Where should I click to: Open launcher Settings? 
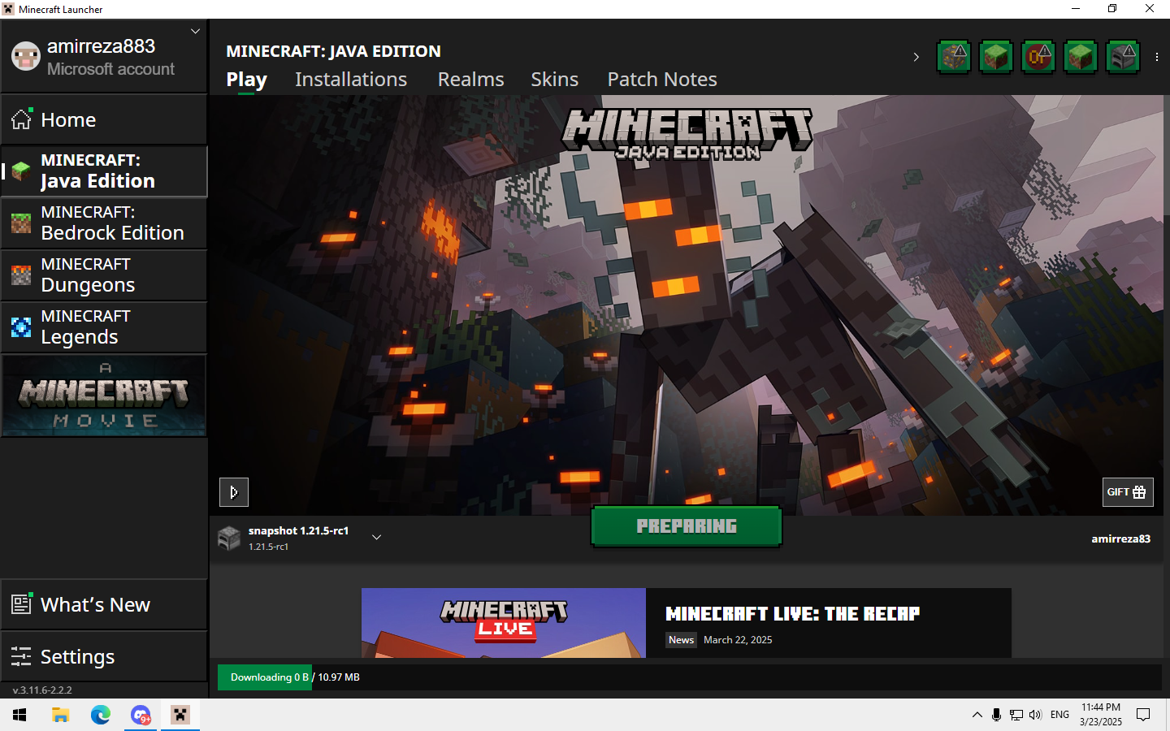coord(104,656)
